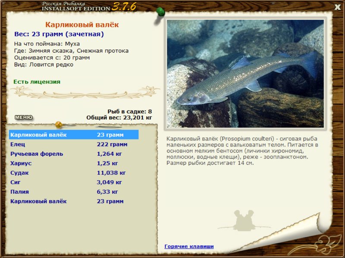Click the Где: Зимняя сказка location line

(71, 51)
